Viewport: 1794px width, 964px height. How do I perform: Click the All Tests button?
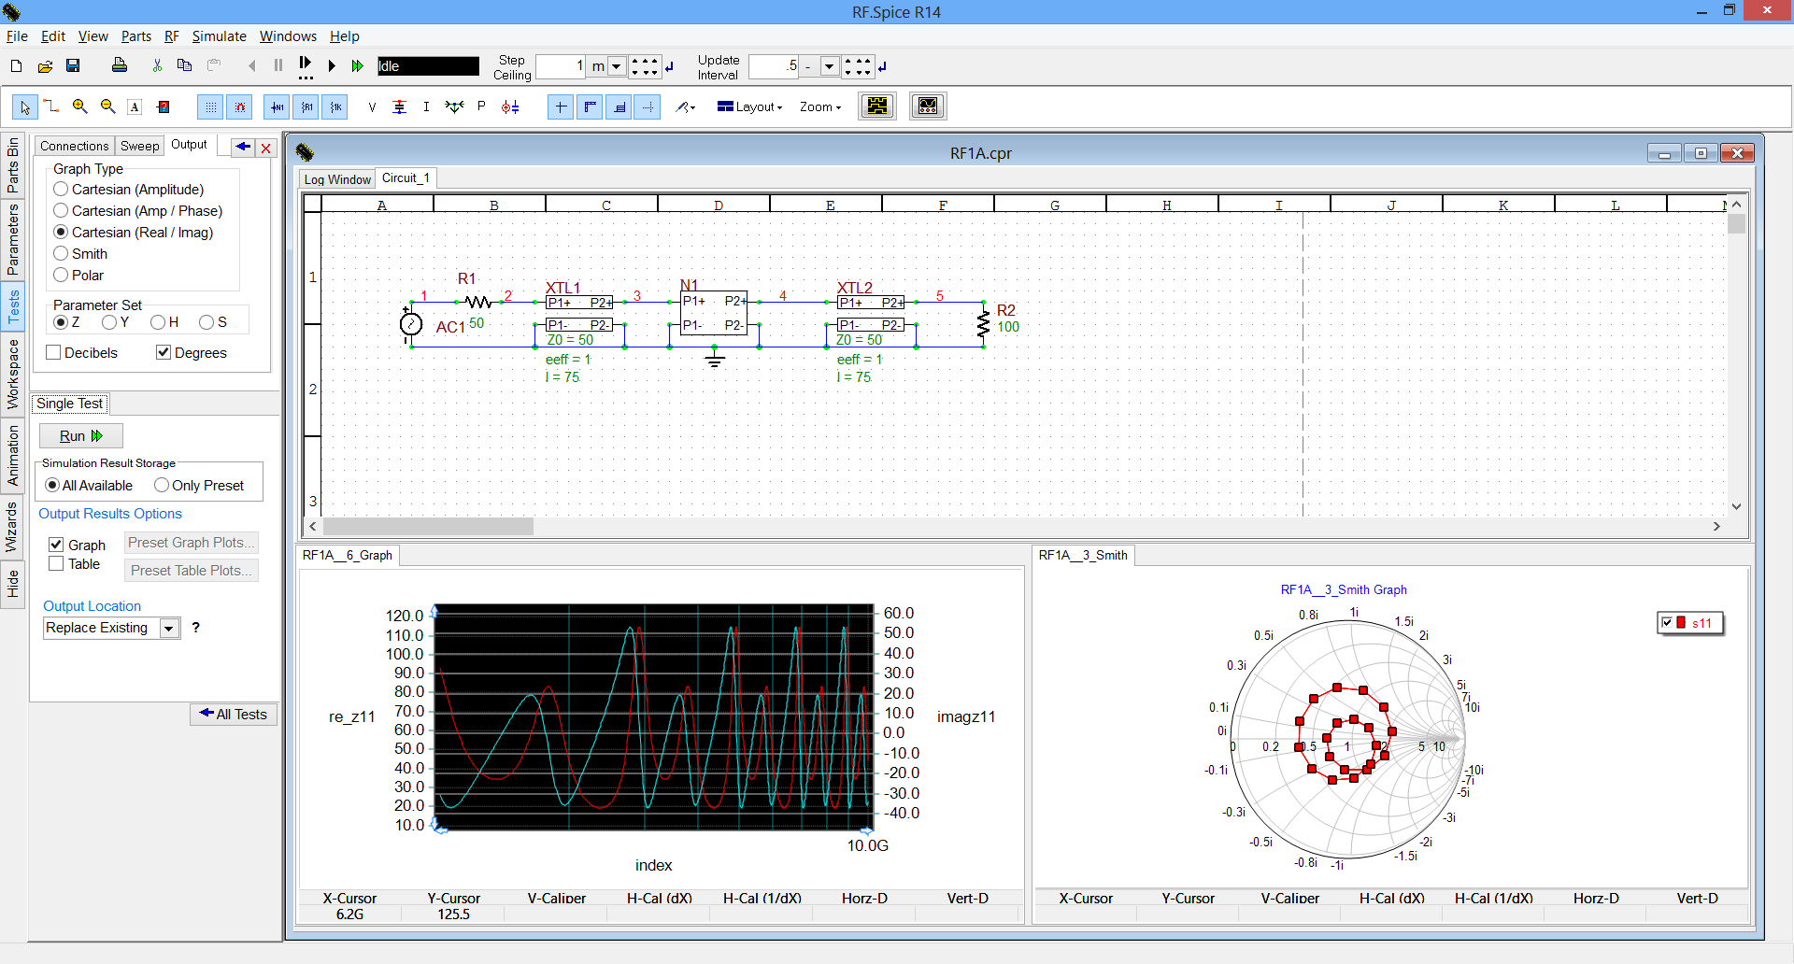233,714
